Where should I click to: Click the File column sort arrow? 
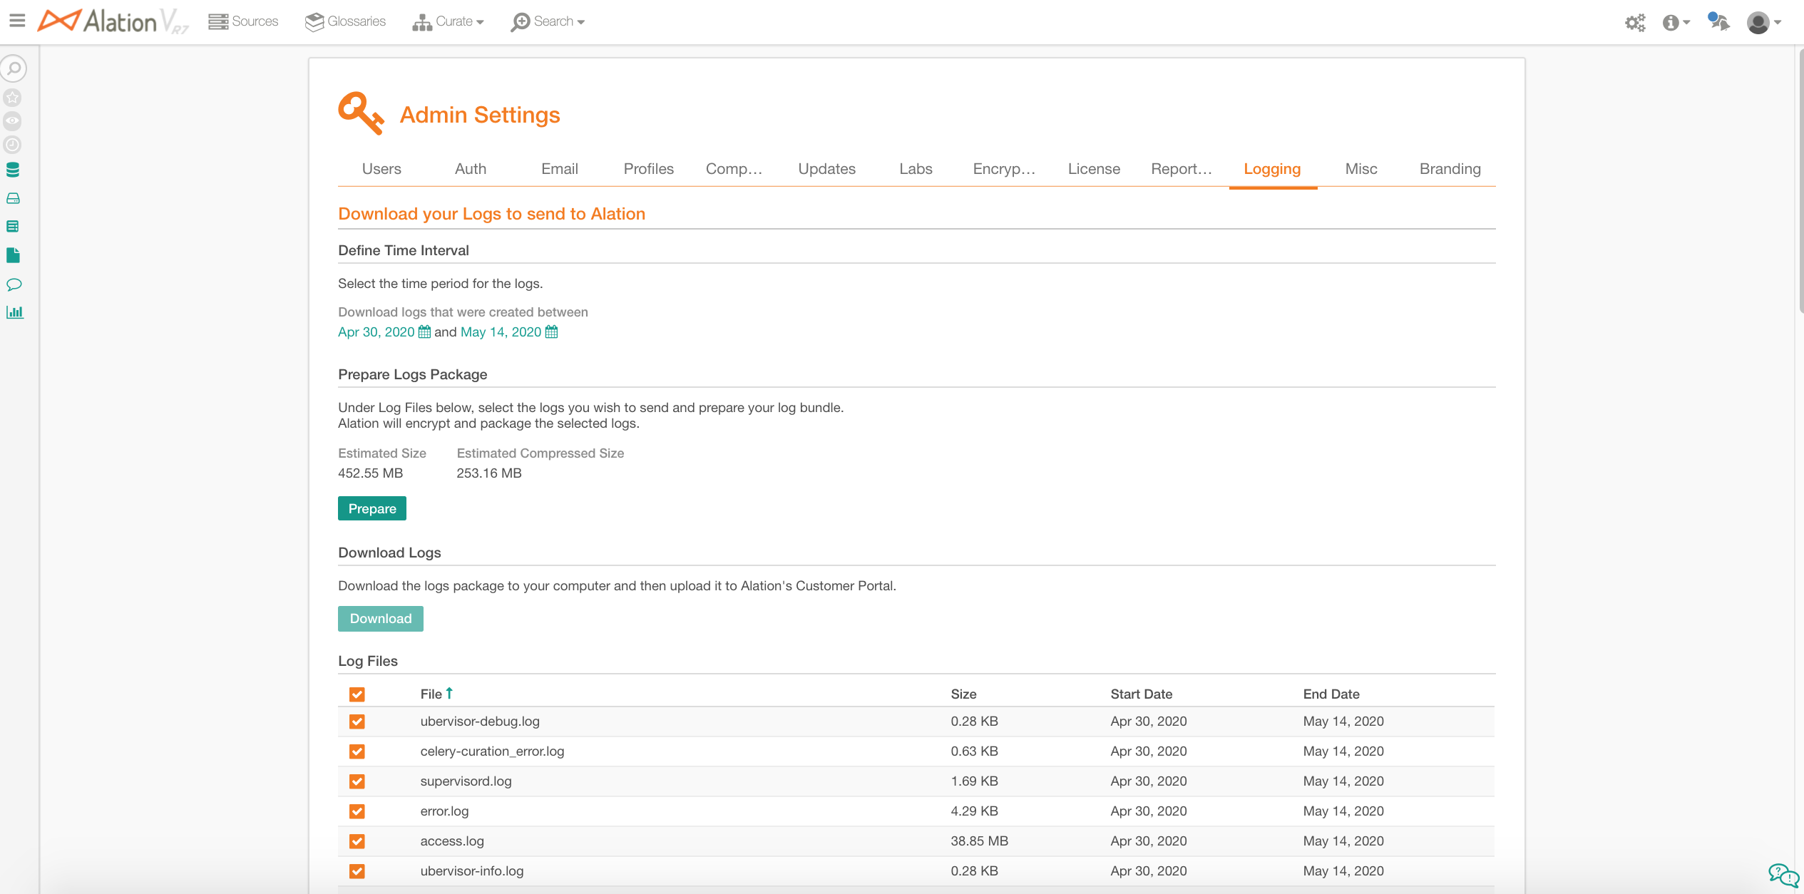pyautogui.click(x=449, y=693)
